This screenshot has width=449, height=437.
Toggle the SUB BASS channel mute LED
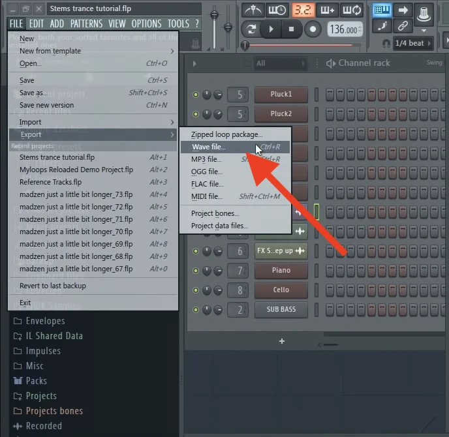(195, 309)
